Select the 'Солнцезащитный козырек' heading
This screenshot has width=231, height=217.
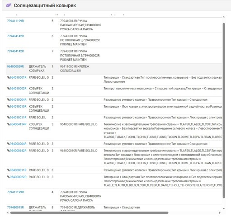point(45,5)
